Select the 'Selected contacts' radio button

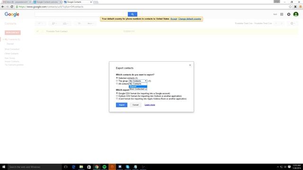point(117,78)
